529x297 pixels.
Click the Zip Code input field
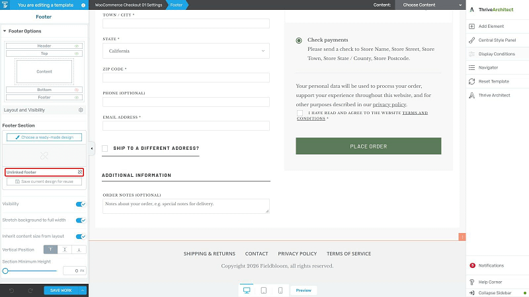[x=186, y=77]
